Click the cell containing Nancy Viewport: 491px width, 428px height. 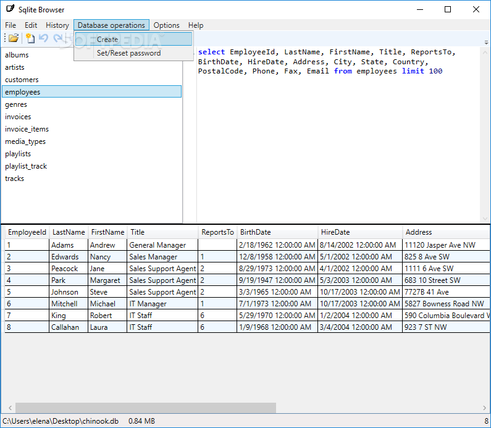coord(107,257)
